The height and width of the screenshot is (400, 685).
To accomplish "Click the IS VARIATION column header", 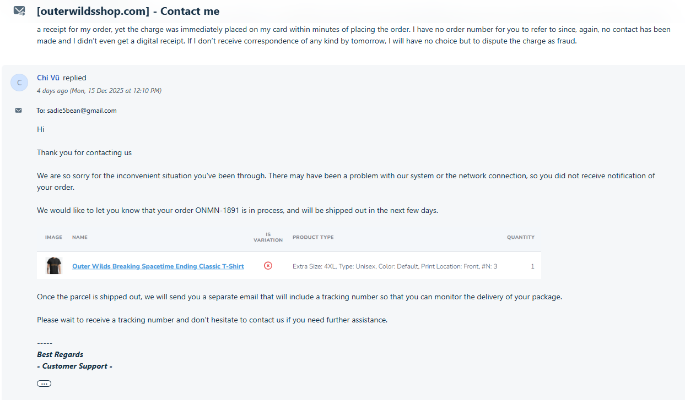I will point(268,237).
